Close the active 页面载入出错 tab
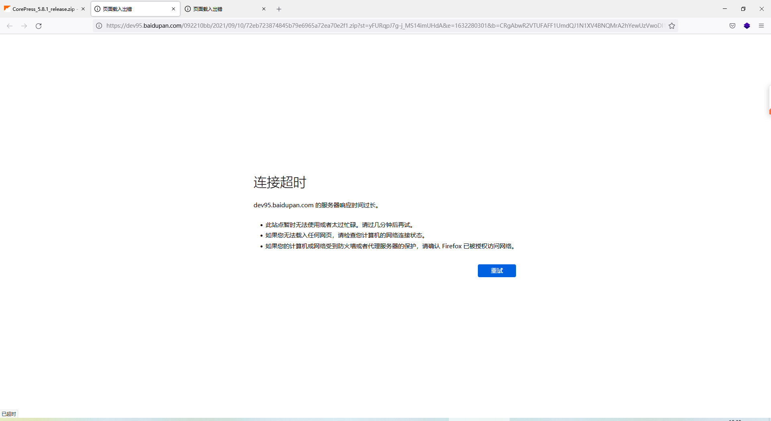The width and height of the screenshot is (771, 421). pyautogui.click(x=173, y=9)
